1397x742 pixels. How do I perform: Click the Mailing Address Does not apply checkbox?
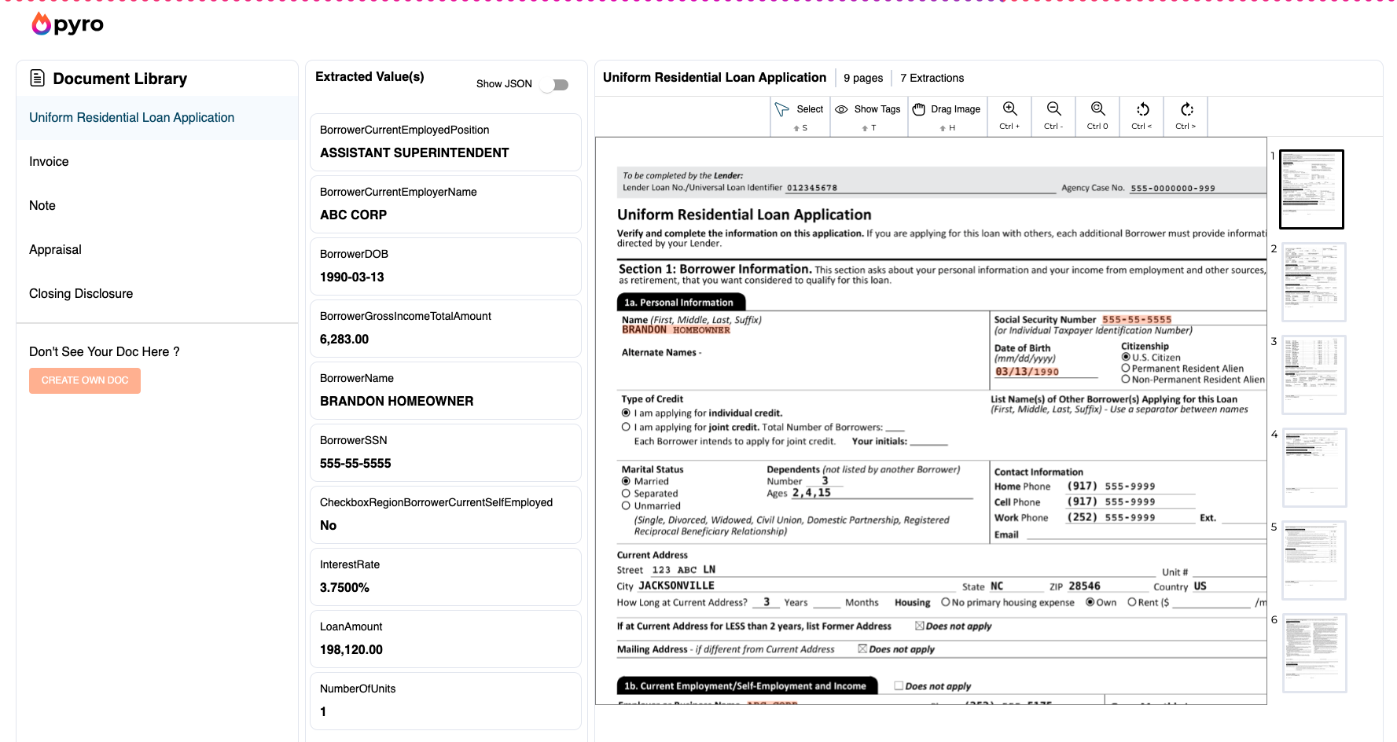pyautogui.click(x=862, y=648)
